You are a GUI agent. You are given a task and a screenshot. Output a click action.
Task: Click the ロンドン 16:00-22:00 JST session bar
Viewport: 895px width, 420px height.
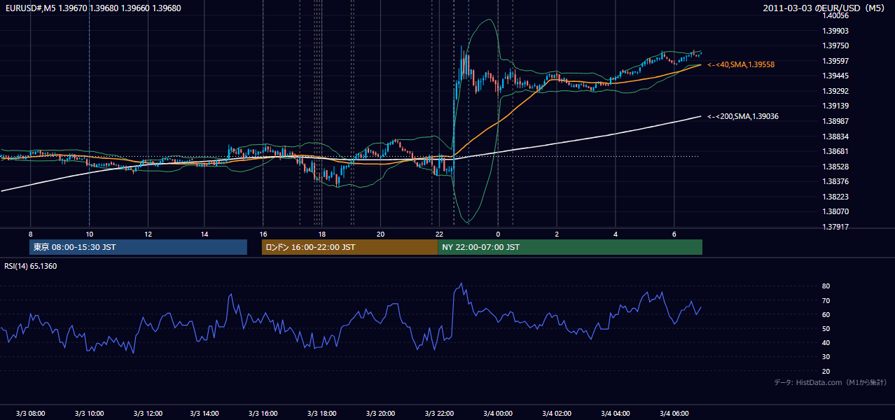tap(349, 247)
